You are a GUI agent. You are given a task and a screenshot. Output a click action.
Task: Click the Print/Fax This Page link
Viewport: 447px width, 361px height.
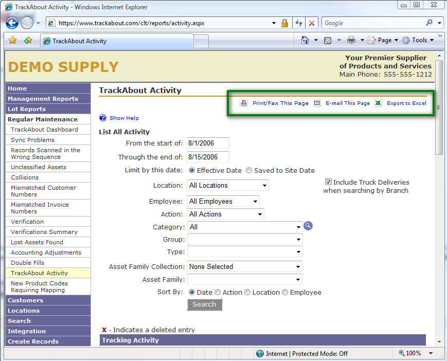click(x=280, y=103)
